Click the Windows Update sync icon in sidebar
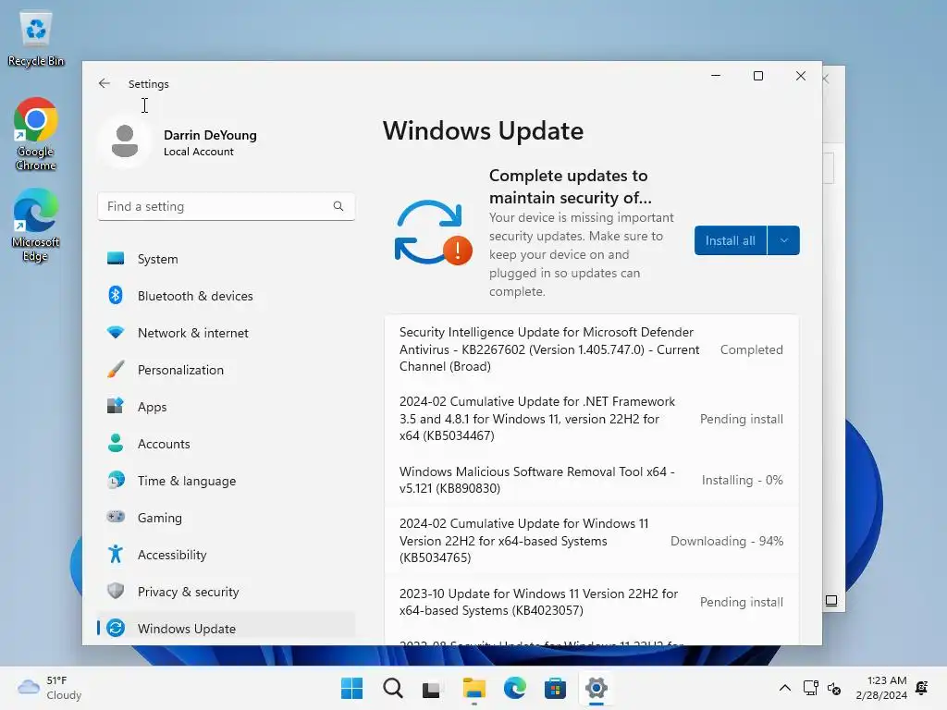The height and width of the screenshot is (710, 947). (x=116, y=628)
